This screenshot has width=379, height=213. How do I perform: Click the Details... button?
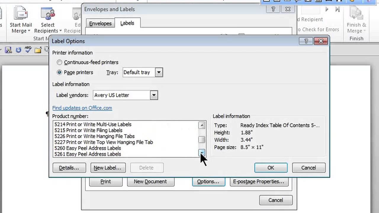pyautogui.click(x=69, y=168)
